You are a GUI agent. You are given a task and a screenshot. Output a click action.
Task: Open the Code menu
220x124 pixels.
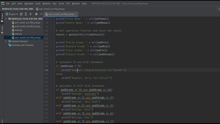38,3
